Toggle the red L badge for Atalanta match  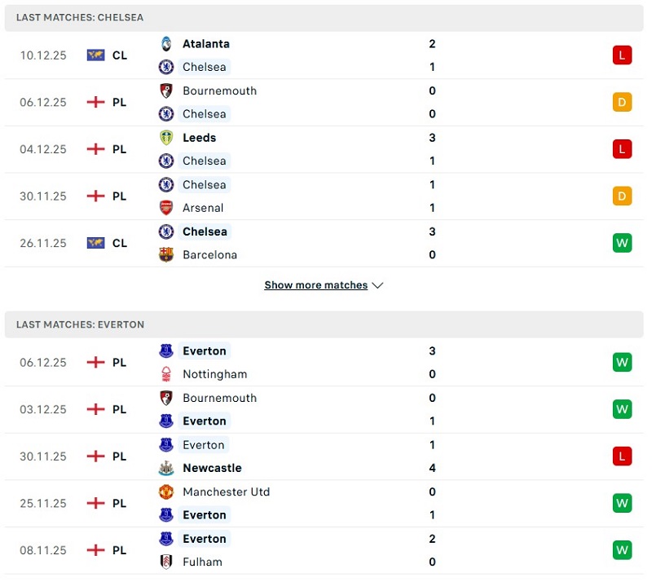click(621, 55)
